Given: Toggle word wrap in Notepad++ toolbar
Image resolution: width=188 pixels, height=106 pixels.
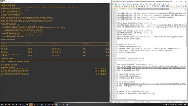Looking at the screenshot, I should [158, 6].
